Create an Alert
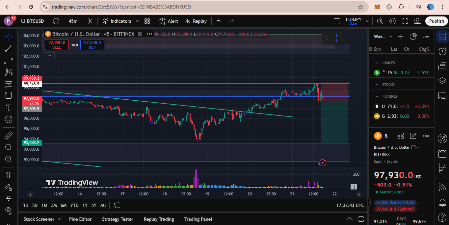449x225 pixels. pos(169,21)
